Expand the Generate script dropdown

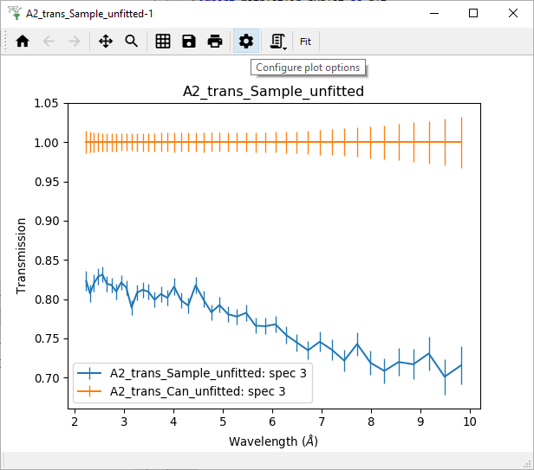[x=278, y=41]
